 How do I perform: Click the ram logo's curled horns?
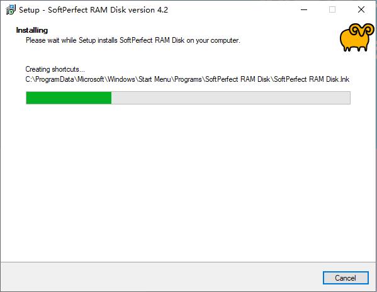pyautogui.click(x=362, y=31)
